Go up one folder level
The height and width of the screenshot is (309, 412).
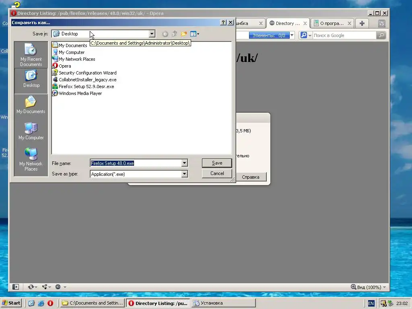175,34
